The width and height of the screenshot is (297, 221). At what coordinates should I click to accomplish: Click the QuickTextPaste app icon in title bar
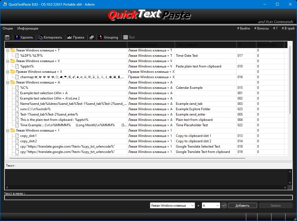click(x=4, y=4)
